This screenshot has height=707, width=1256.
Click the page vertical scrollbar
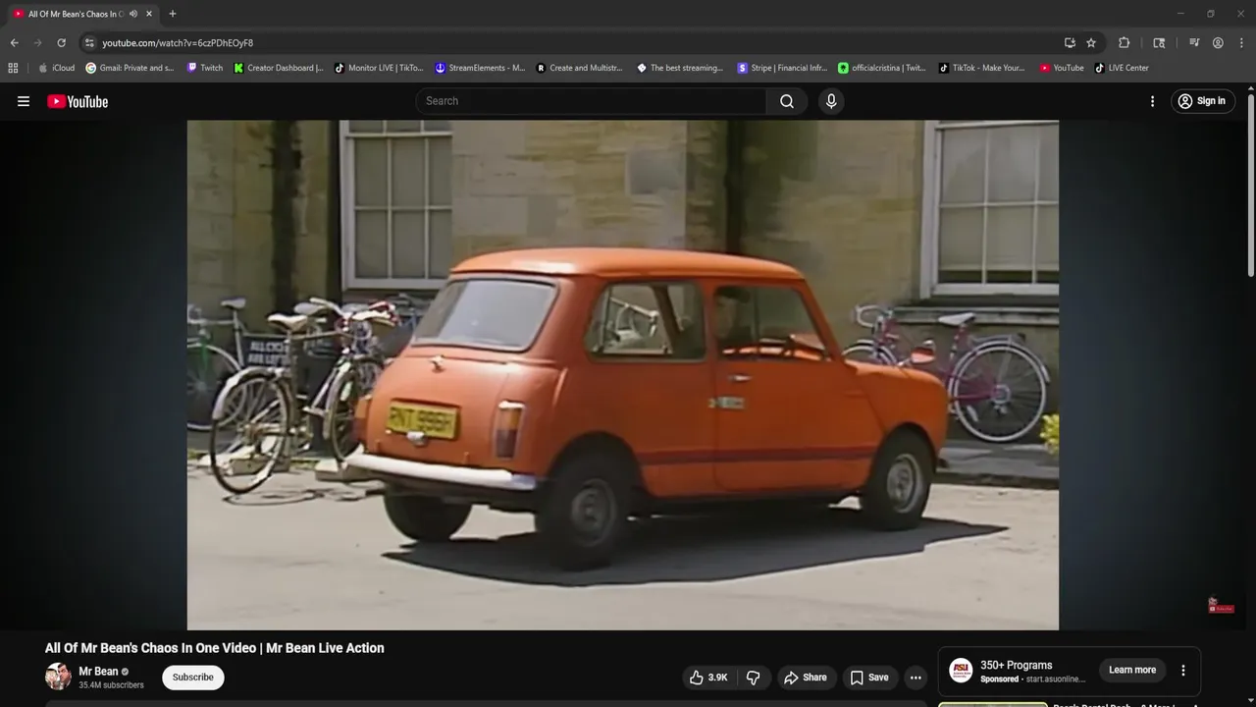[1250, 185]
